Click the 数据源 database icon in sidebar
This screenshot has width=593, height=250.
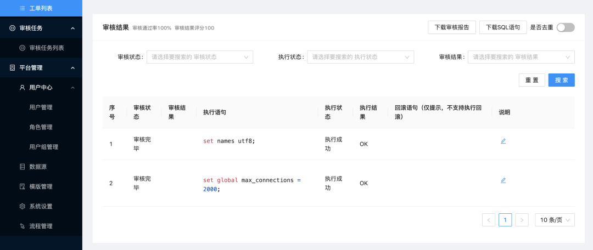[23, 167]
